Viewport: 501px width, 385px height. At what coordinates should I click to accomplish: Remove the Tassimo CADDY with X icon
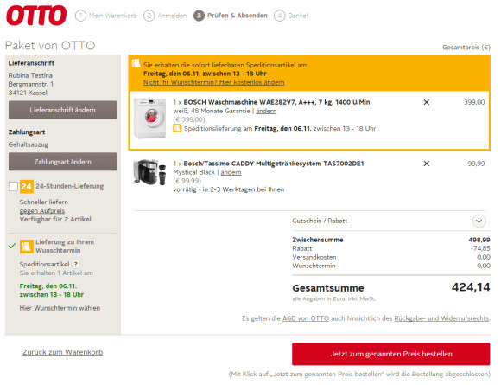click(426, 164)
